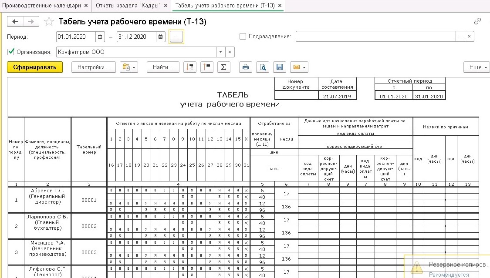Open the Еще menu
490x278 pixels.
477,67
